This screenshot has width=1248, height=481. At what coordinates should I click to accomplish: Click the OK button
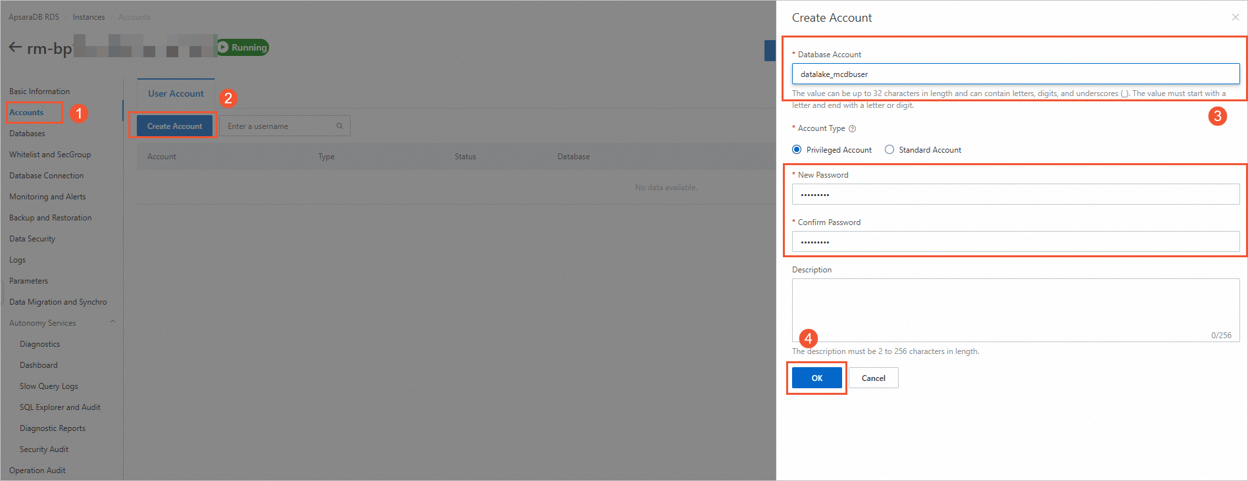(x=816, y=378)
